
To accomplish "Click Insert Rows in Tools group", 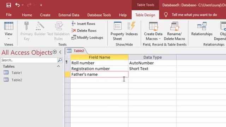I will pyautogui.click(x=83, y=24).
